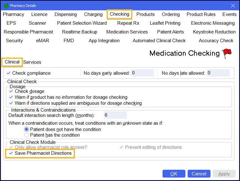This screenshot has width=240, height=181.
Task: Close the Pharmacy Details window
Action: click(x=233, y=6)
